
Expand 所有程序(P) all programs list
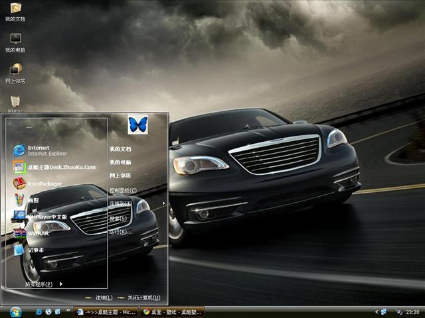coord(44,284)
